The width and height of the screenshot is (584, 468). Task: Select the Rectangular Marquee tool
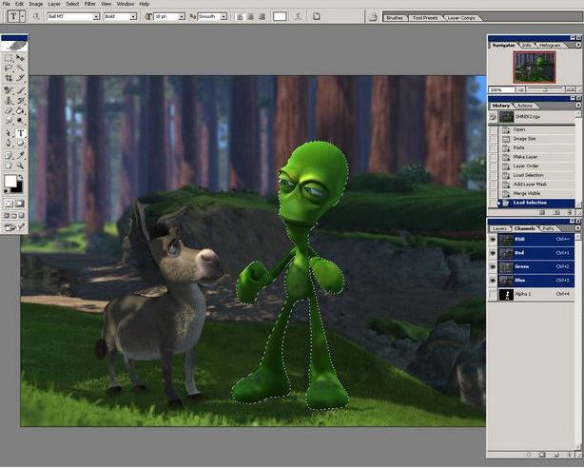pyautogui.click(x=9, y=58)
